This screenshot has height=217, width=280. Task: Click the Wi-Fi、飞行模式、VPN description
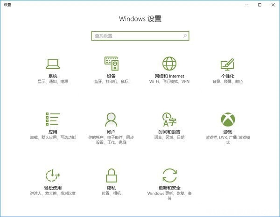click(169, 82)
